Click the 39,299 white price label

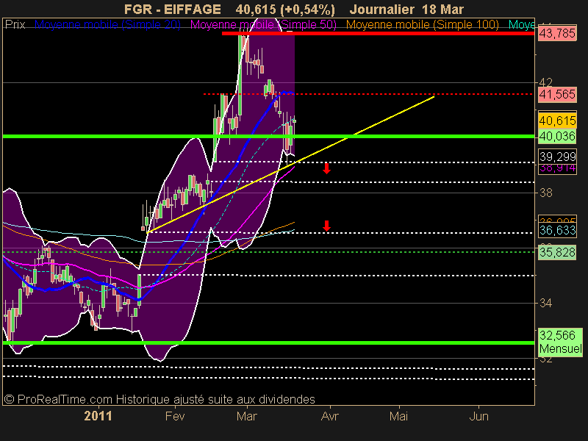pos(557,157)
